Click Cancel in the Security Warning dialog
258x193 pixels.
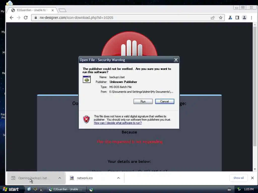165,102
